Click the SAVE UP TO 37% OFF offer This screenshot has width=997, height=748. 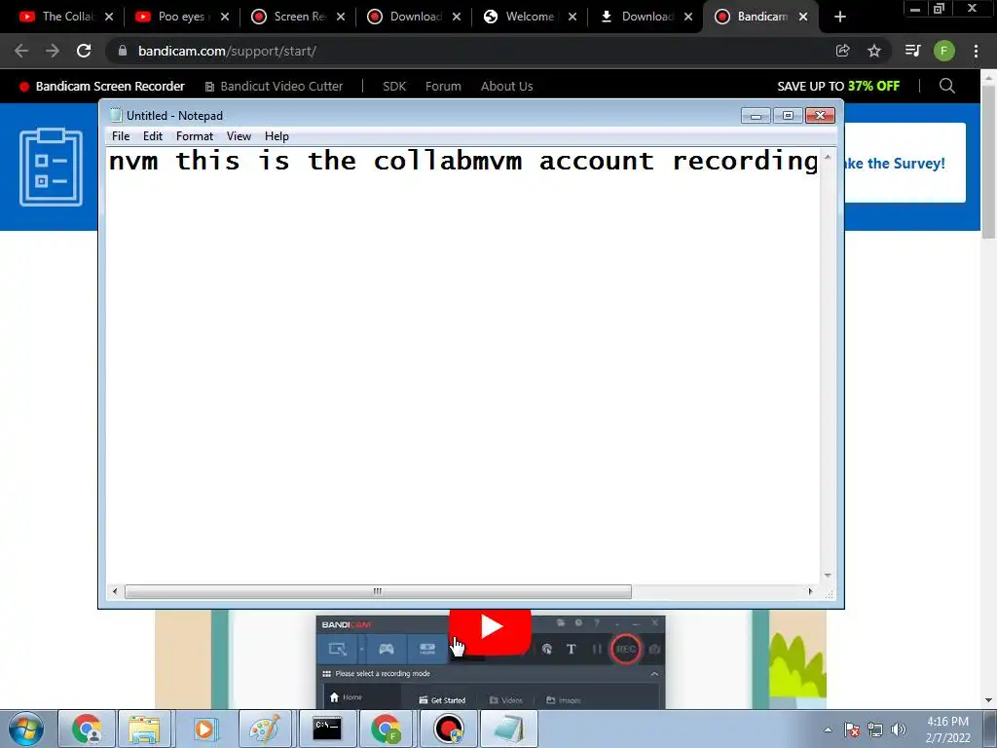838,86
